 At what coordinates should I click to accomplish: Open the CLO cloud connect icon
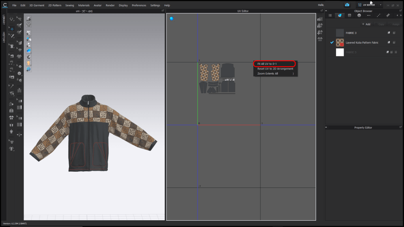tap(347, 5)
